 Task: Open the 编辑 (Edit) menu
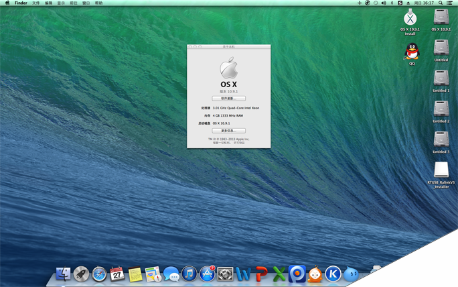(48, 3)
